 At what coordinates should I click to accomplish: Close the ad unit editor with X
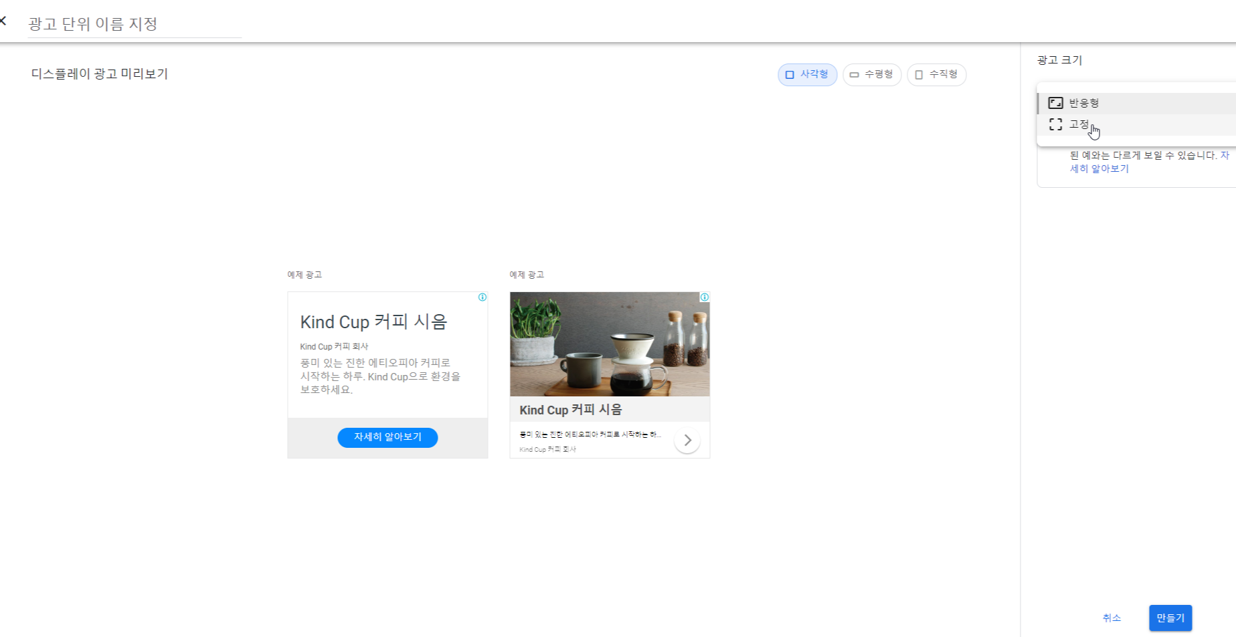click(x=3, y=21)
